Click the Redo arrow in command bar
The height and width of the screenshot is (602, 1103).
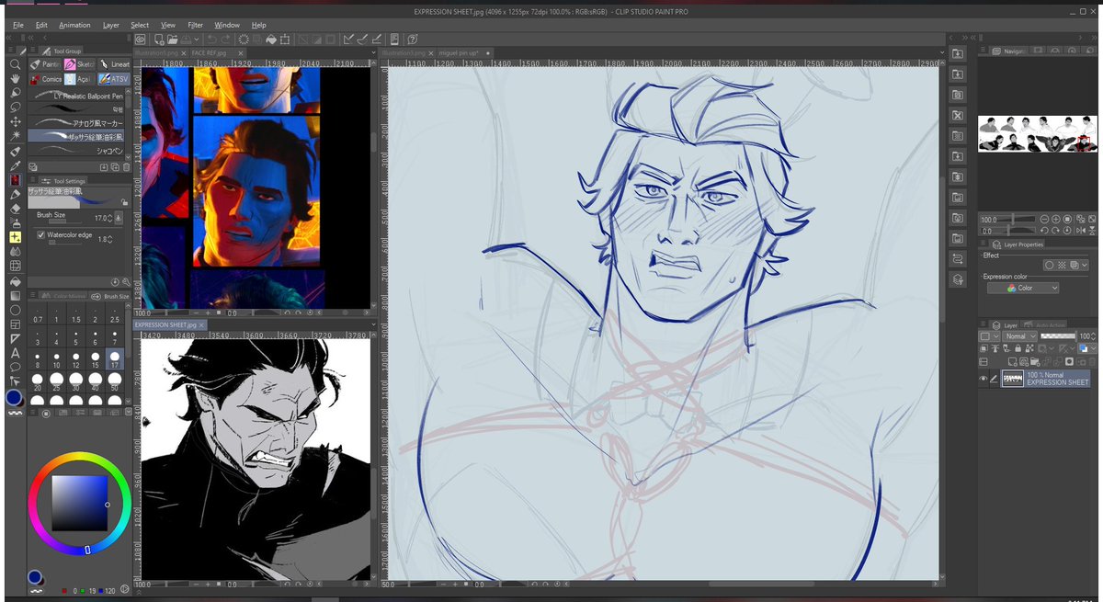(x=227, y=40)
